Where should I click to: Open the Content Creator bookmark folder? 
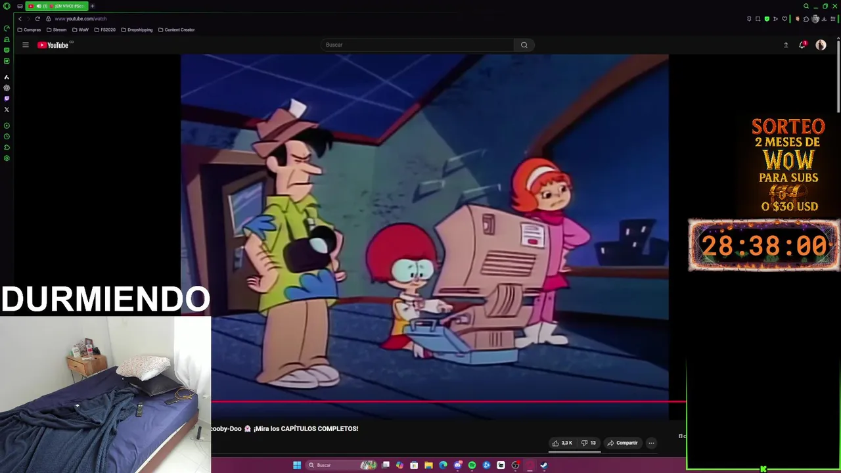[x=176, y=30]
